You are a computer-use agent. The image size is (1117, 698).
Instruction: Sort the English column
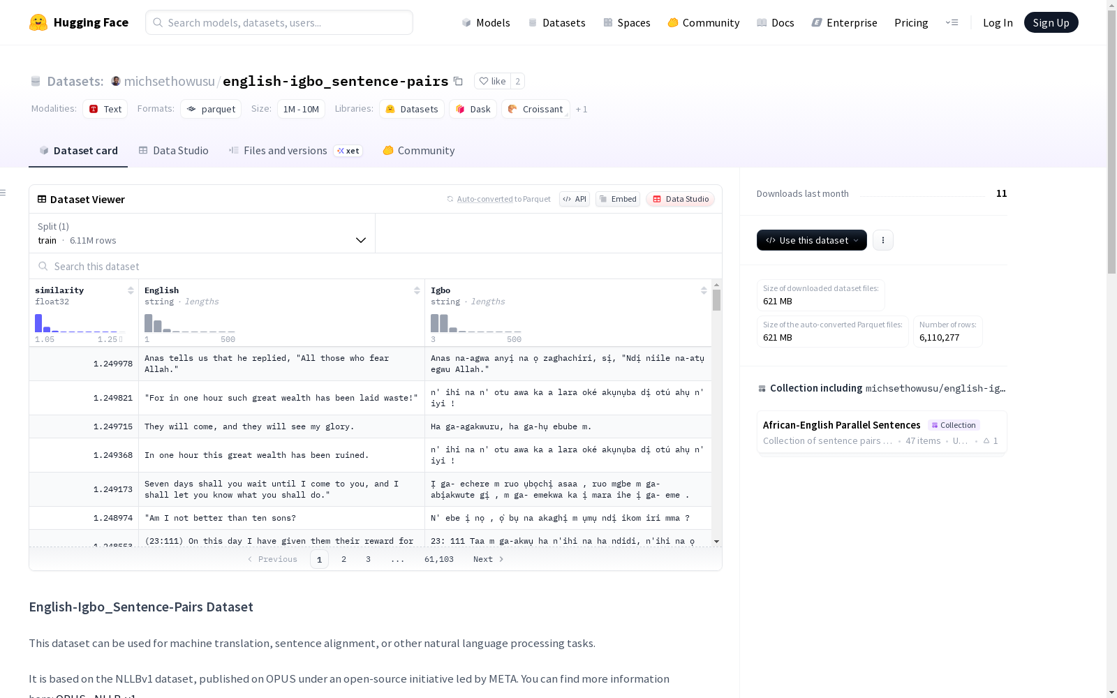coord(417,290)
